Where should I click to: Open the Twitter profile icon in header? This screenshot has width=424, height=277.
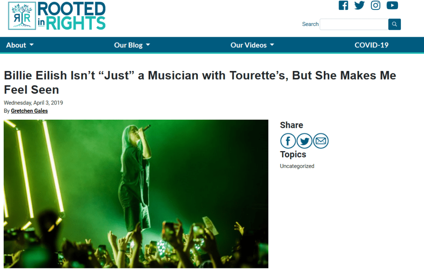359,5
